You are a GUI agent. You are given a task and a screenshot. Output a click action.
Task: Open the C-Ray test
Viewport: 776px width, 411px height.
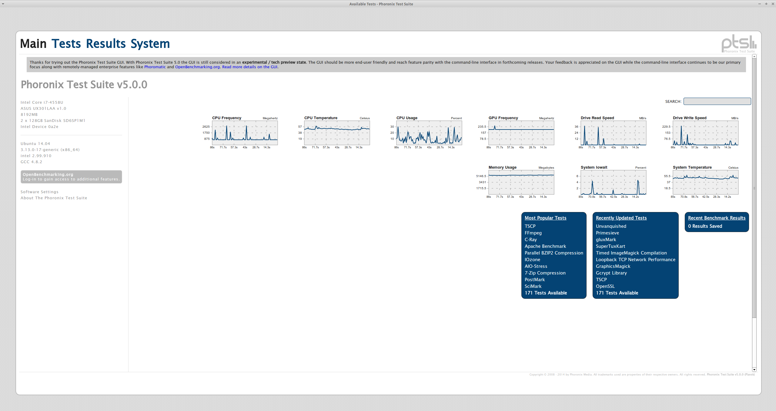(x=530, y=240)
